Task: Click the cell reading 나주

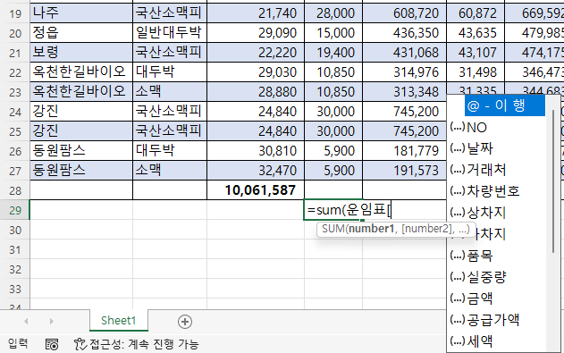Action: [81, 13]
